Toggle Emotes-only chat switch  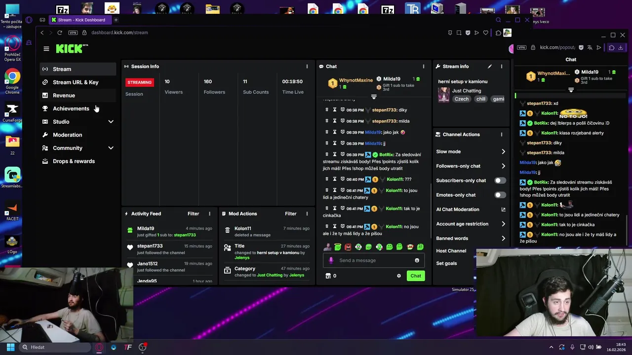tap(500, 195)
